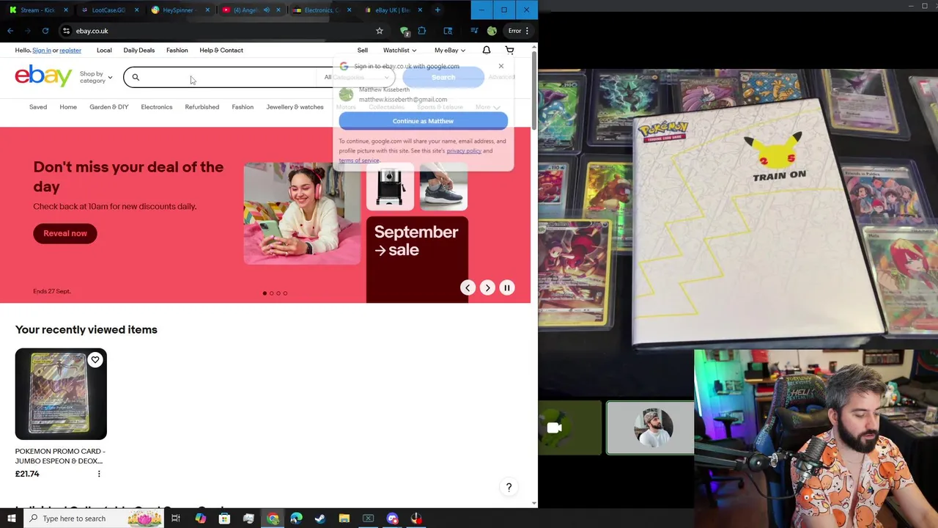Click the Sign in link
Viewport: 938px width, 528px height.
pyautogui.click(x=42, y=50)
